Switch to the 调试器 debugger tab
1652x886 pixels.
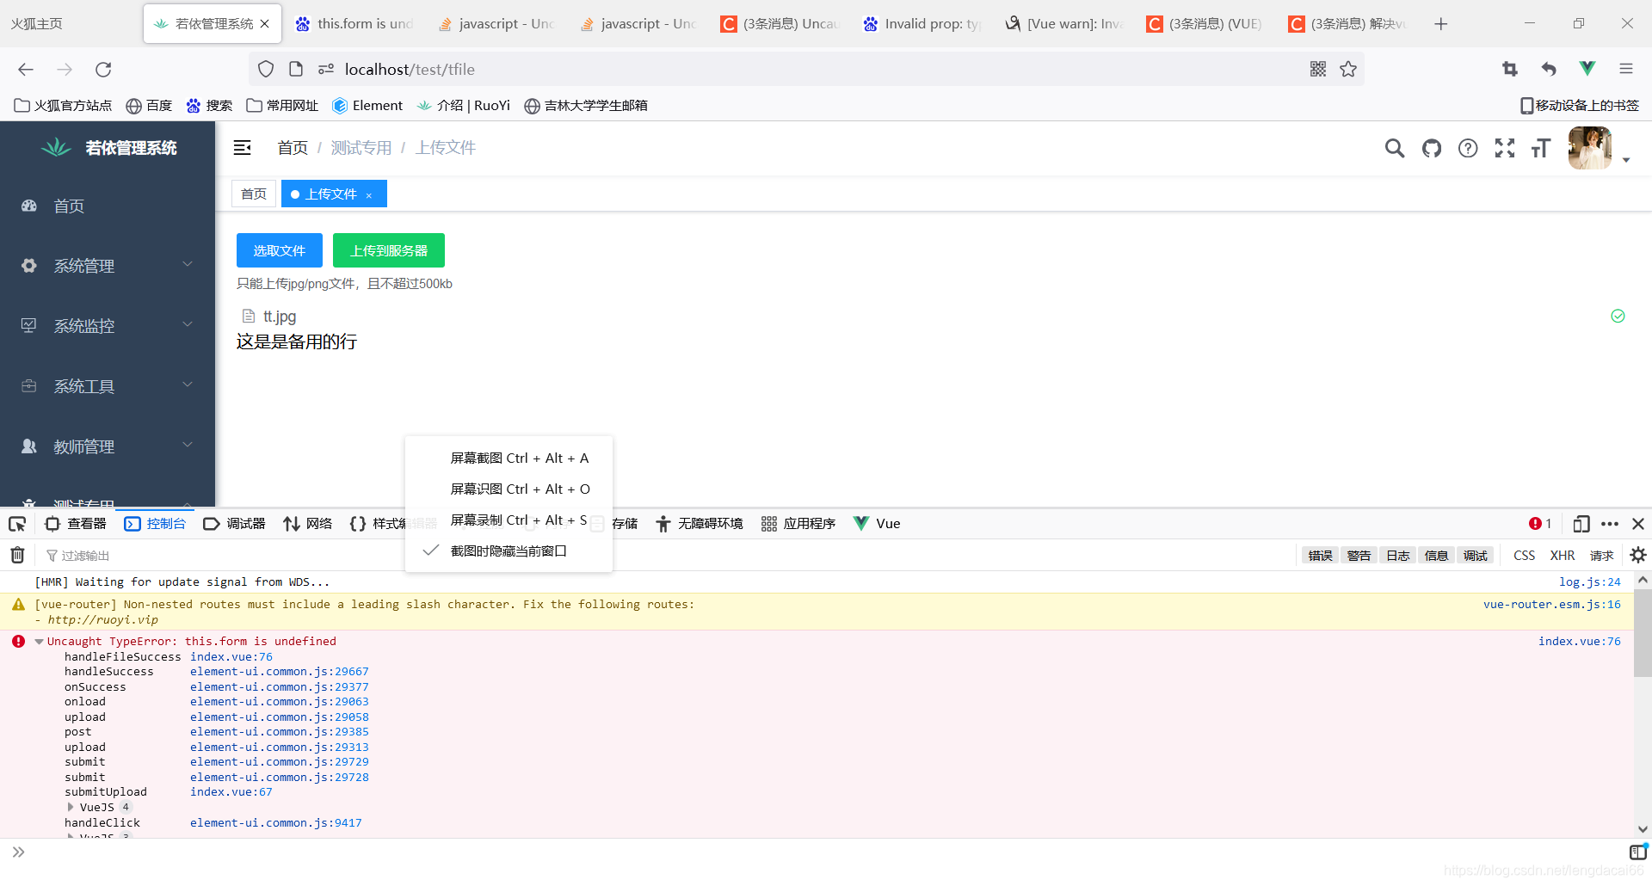coord(235,524)
